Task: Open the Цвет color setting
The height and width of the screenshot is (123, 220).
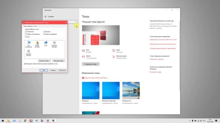Action: 117,51
